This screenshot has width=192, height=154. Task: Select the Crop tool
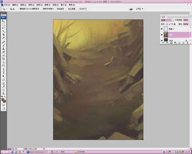(x=3, y=34)
